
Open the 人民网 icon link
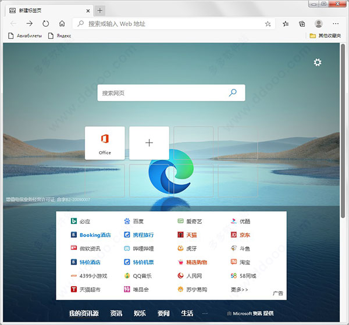pyautogui.click(x=180, y=276)
